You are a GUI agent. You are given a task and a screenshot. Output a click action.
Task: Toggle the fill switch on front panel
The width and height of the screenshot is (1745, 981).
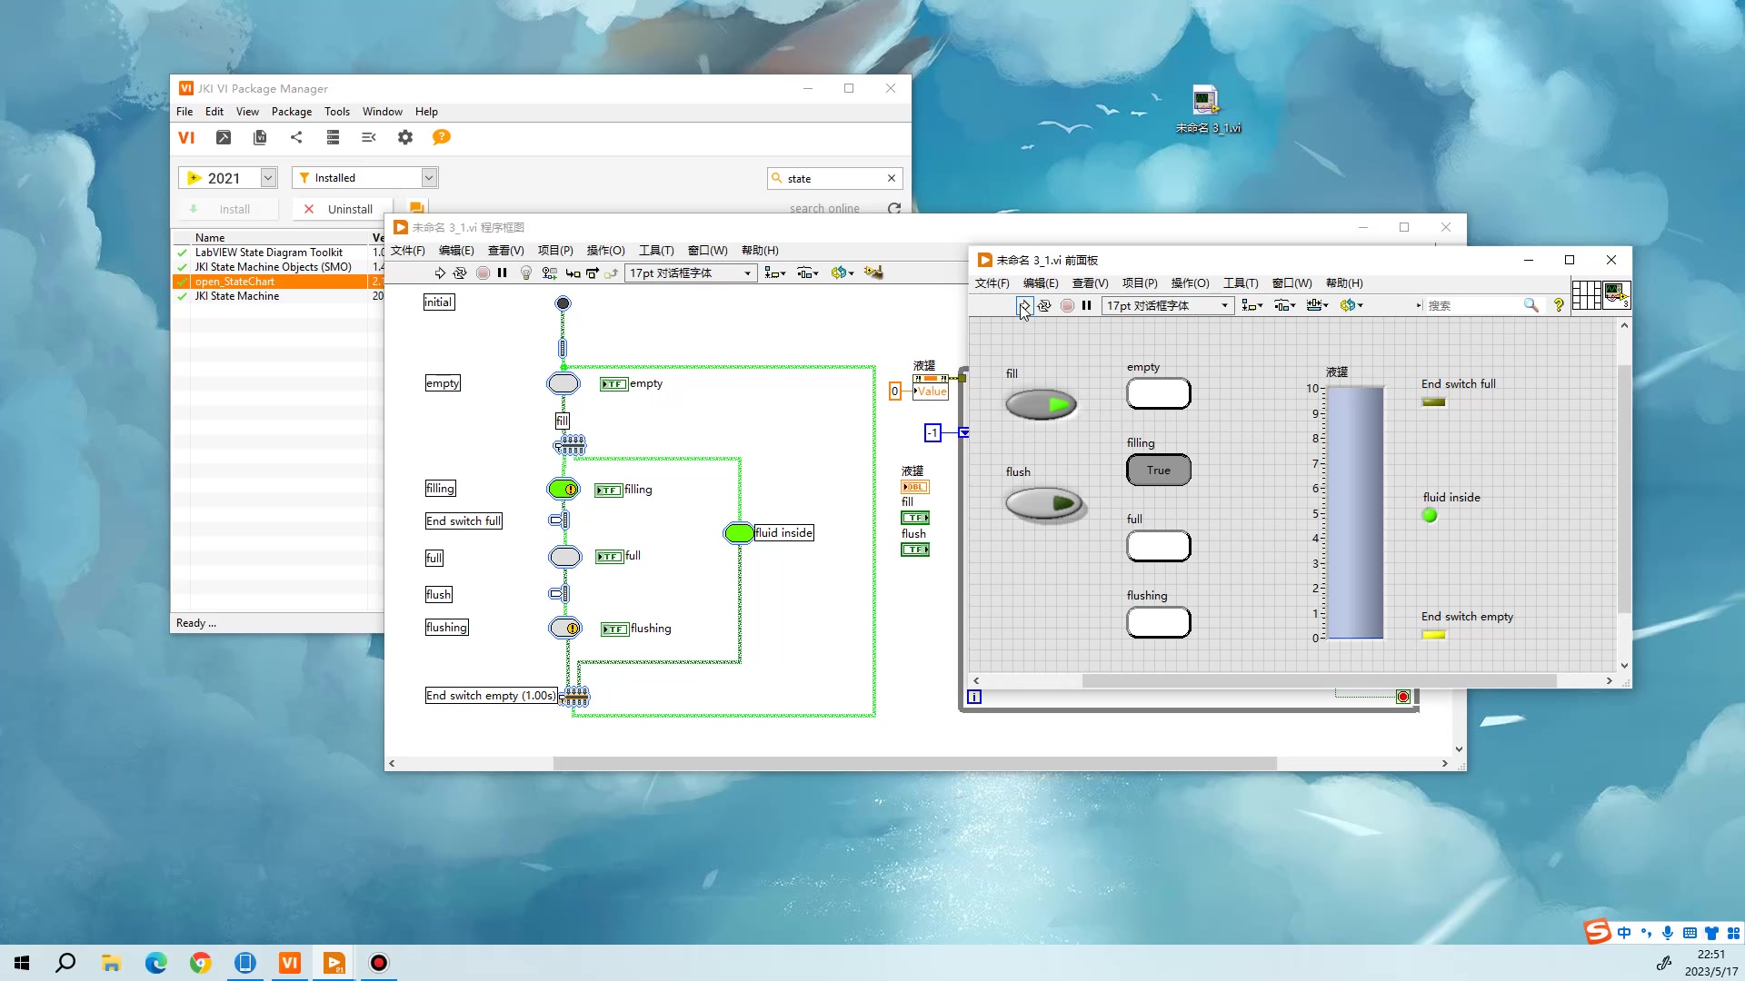(x=1041, y=405)
